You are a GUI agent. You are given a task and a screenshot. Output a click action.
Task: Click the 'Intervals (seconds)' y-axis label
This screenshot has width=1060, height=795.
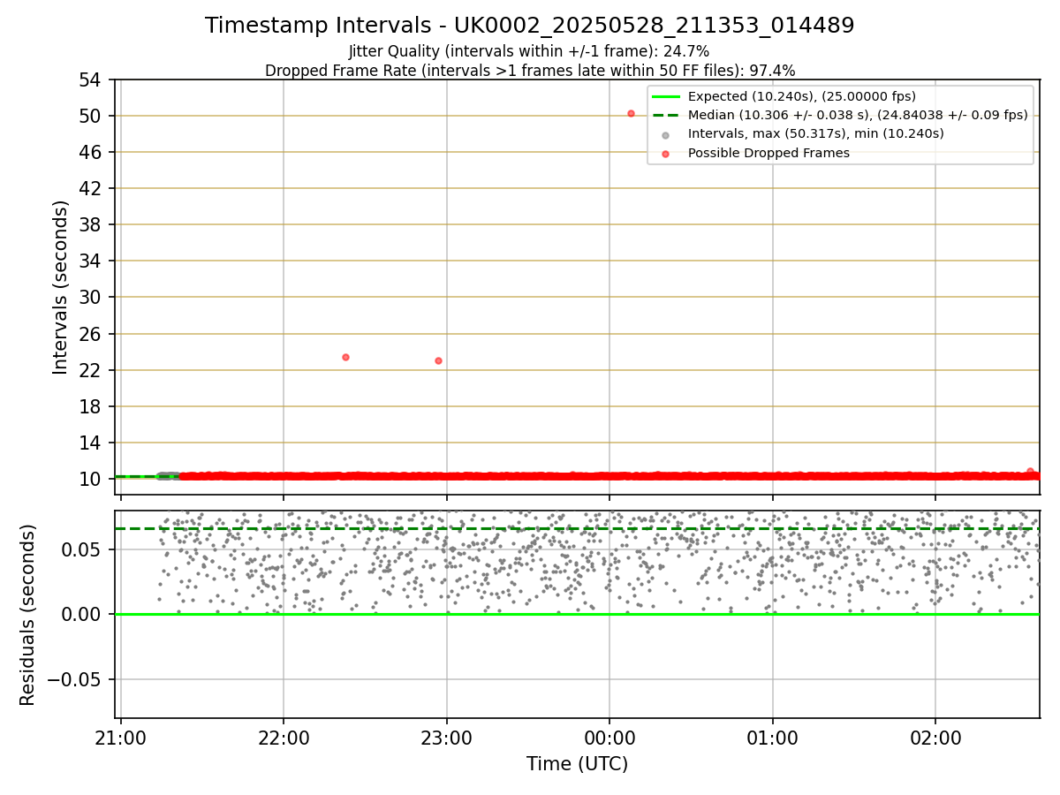click(60, 287)
